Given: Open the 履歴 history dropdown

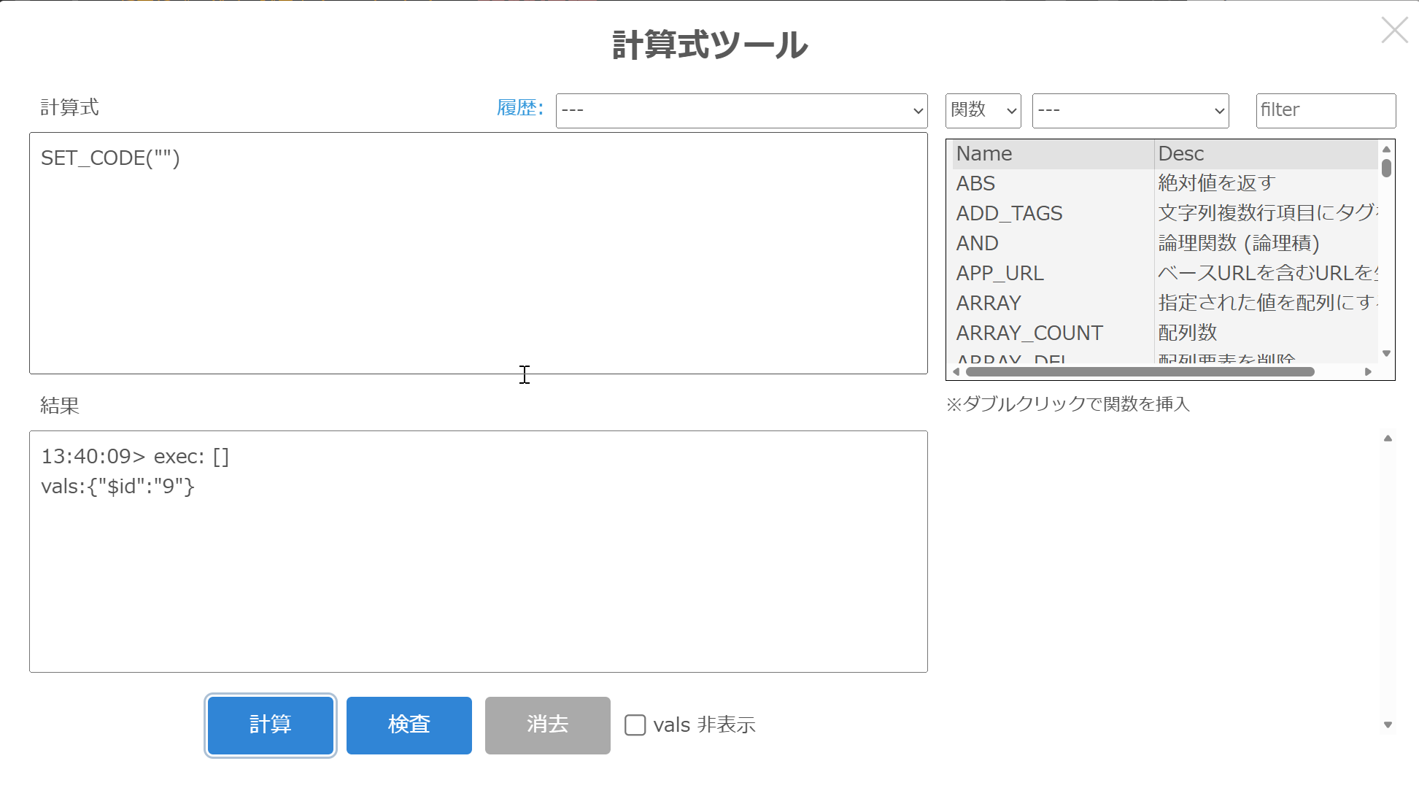Looking at the screenshot, I should point(741,111).
